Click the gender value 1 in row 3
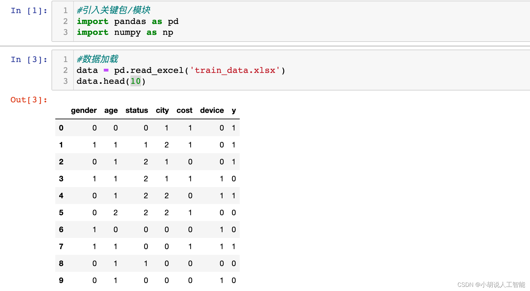The height and width of the screenshot is (291, 530). pos(94,179)
